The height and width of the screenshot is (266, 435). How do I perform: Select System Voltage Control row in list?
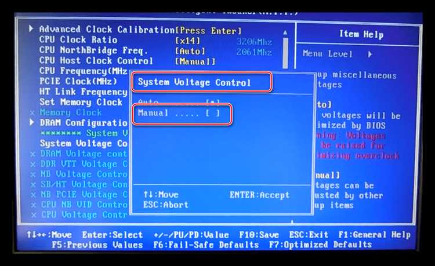click(84, 144)
